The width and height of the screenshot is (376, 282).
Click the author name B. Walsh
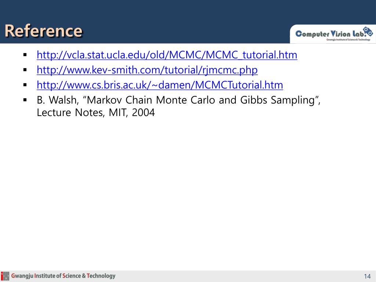(x=58, y=100)
